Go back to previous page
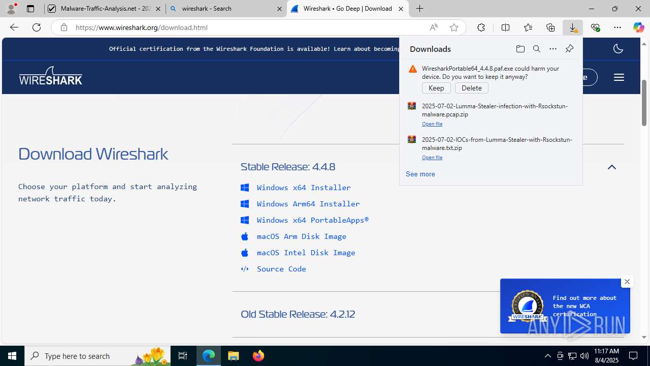 point(14,27)
